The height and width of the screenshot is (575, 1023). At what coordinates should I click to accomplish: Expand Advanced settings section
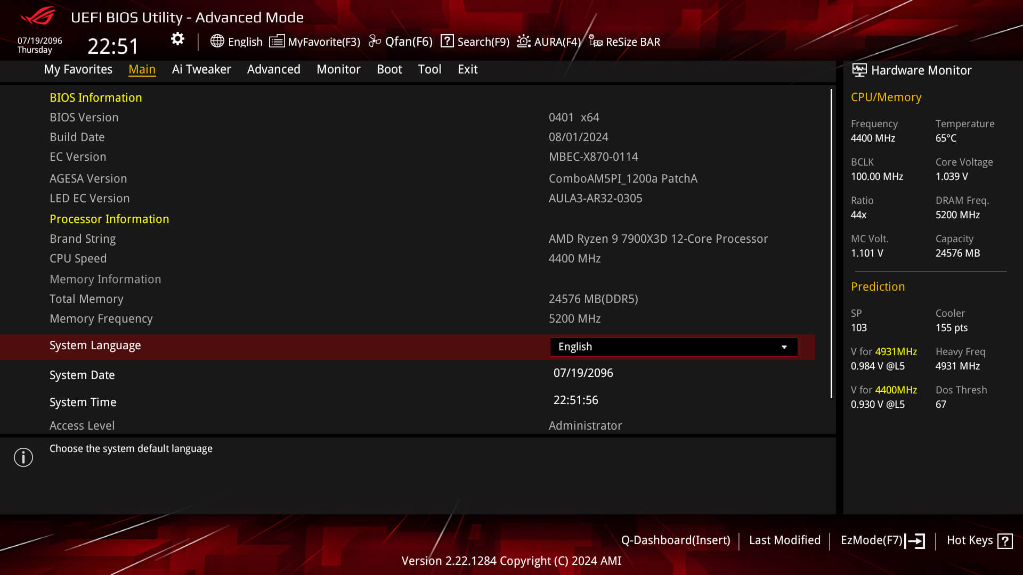click(x=273, y=69)
